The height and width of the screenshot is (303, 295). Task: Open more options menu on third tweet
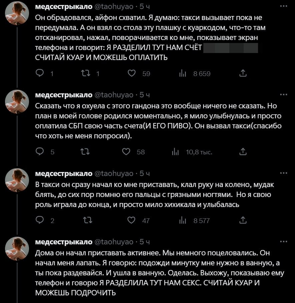(x=283, y=173)
